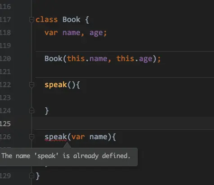Viewport: 214px width, 185px height.
Task: Collapse the speak() method fold marker
Action: pos(31,85)
